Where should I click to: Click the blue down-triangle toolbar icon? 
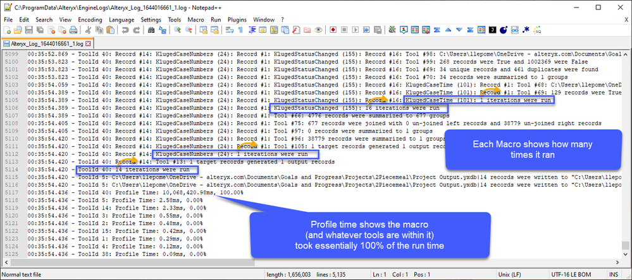(459, 30)
